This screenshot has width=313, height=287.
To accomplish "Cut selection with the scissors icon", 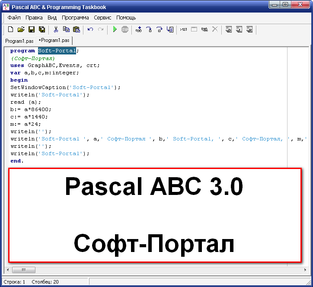I will [x=56, y=29].
